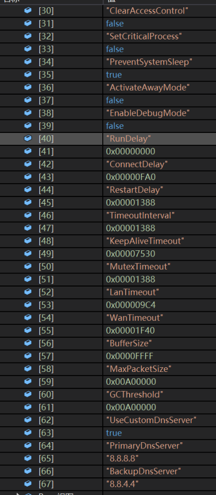Viewport: 216px width, 495px height.
Task: Select the "PrimaryDnsServer" value
Action: coord(145,446)
